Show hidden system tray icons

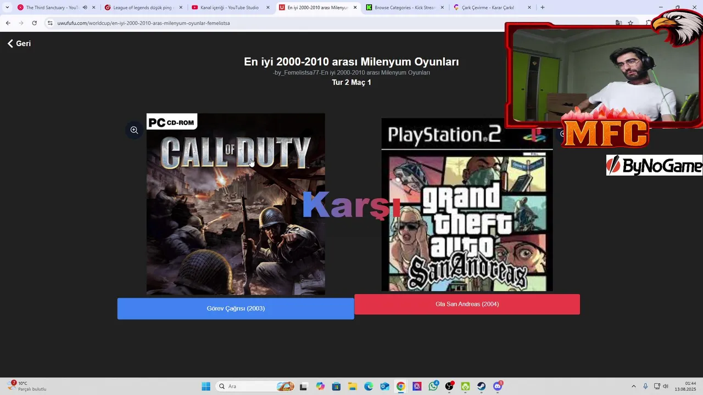[x=633, y=386]
